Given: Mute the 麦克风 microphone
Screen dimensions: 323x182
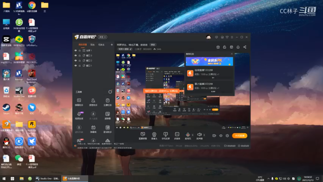Looking at the screenshot, I should pos(188,136).
